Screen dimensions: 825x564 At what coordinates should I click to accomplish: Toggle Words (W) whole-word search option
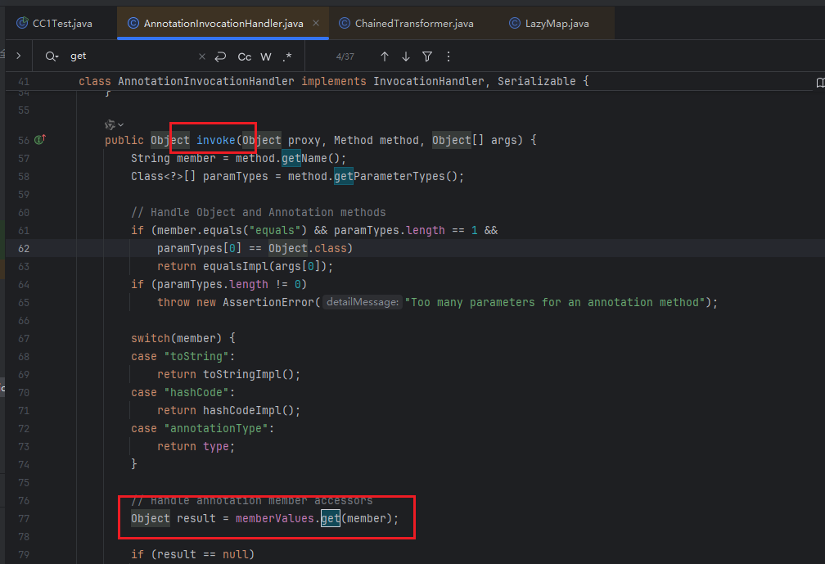266,56
